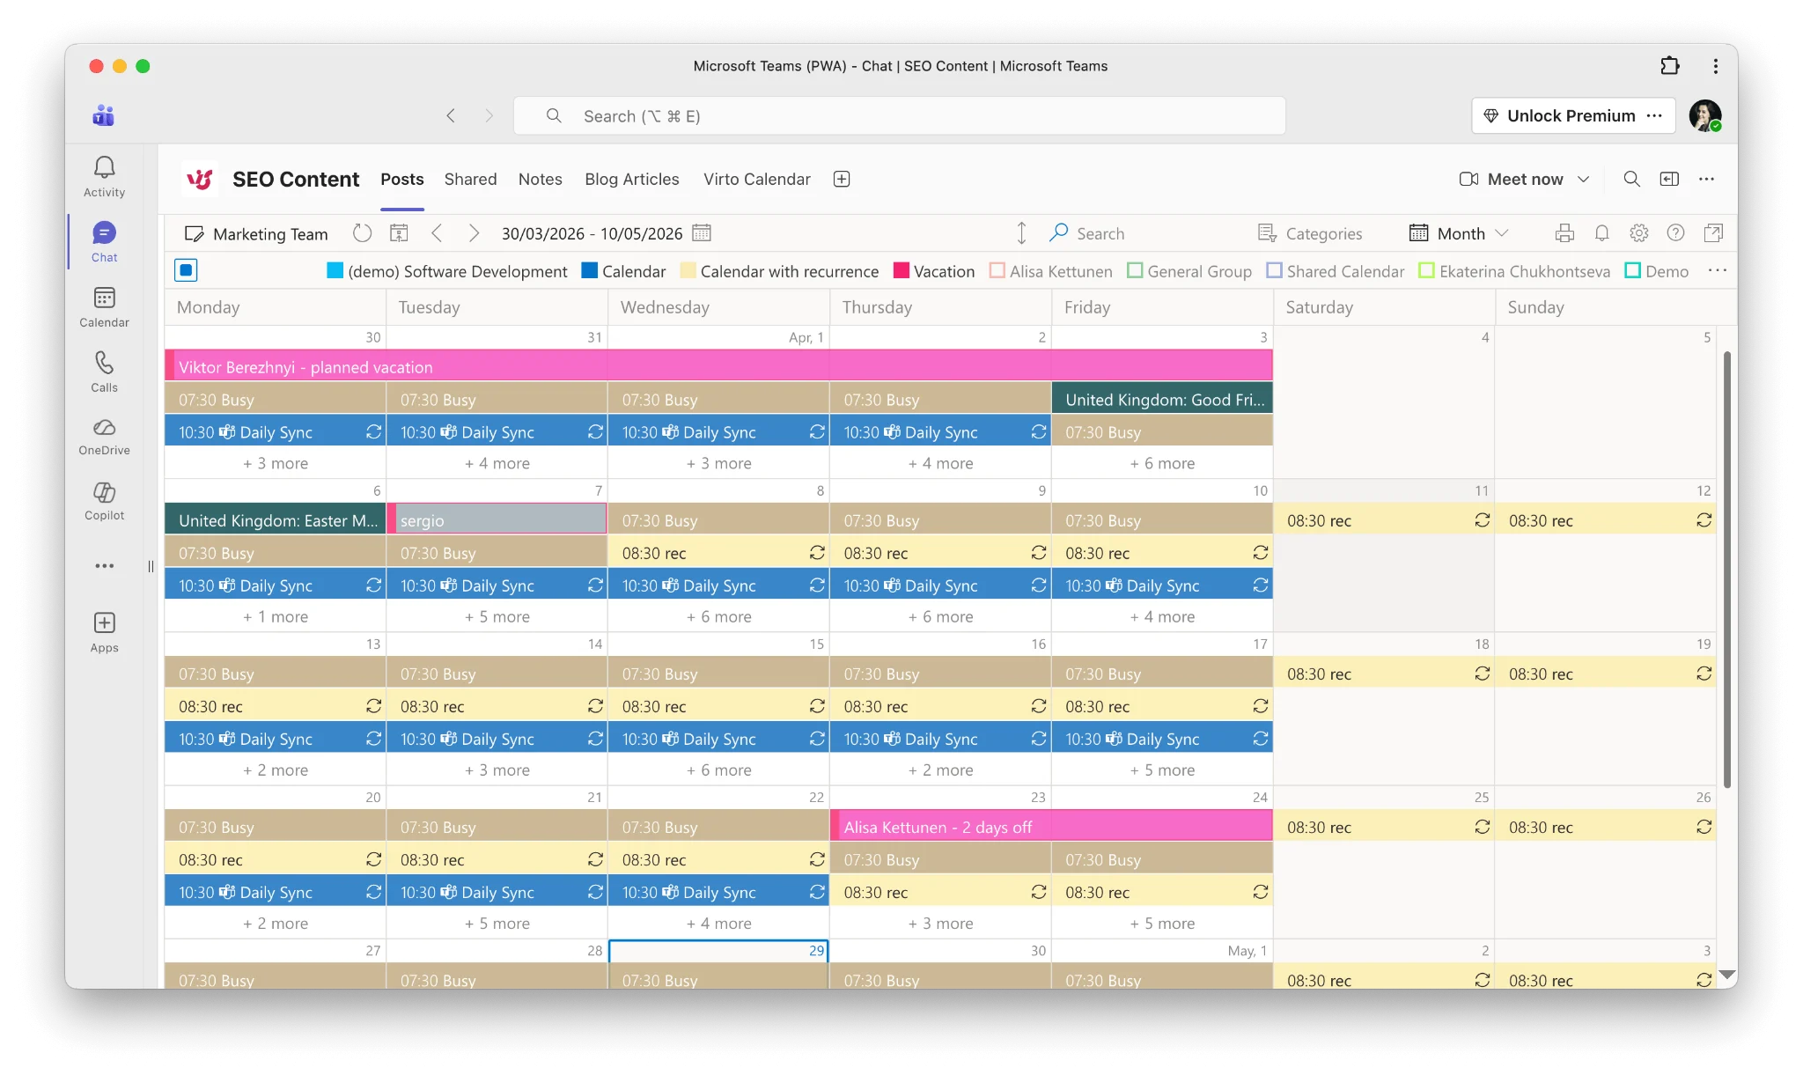Image resolution: width=1803 pixels, height=1075 pixels.
Task: Pop out calendar in new window
Action: (x=1713, y=233)
